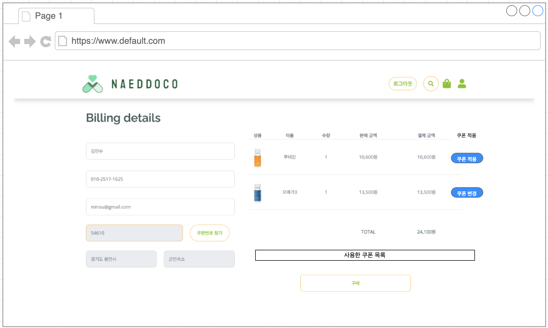The image size is (548, 328).
Task: Select the Page 1 browser tab
Action: point(56,16)
